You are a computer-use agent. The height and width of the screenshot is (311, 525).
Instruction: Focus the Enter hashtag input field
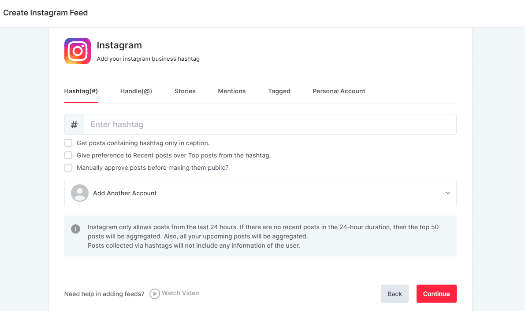270,124
